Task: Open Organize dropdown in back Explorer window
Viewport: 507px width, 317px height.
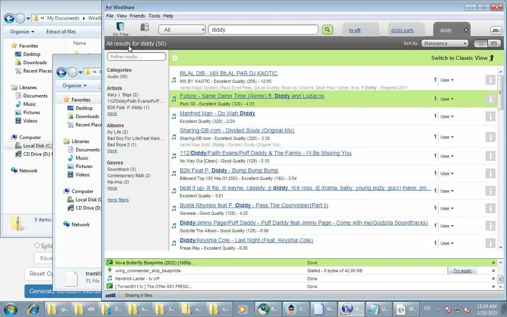Action: [x=22, y=32]
